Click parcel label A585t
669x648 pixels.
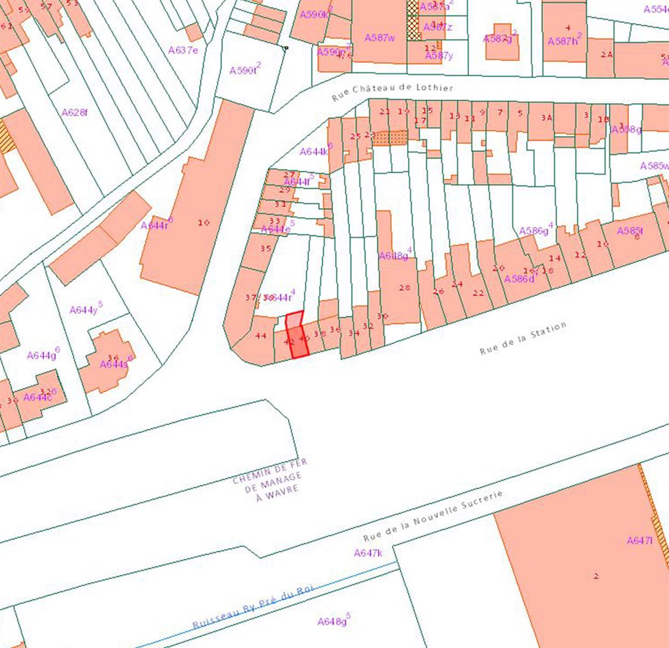630,231
